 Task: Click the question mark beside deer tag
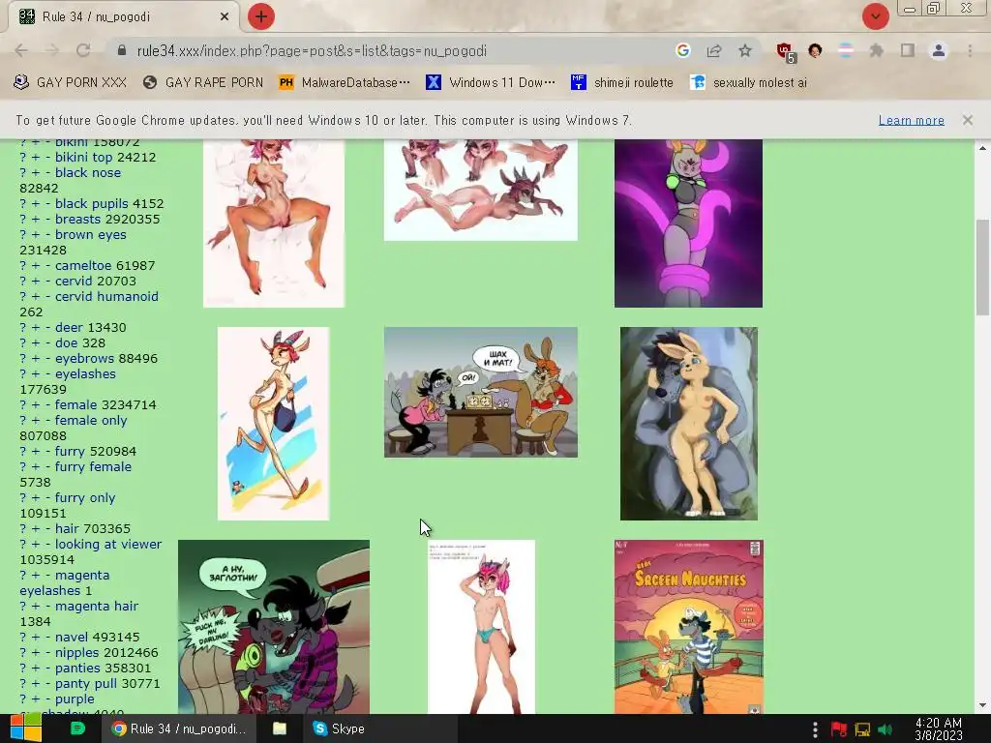(x=23, y=327)
